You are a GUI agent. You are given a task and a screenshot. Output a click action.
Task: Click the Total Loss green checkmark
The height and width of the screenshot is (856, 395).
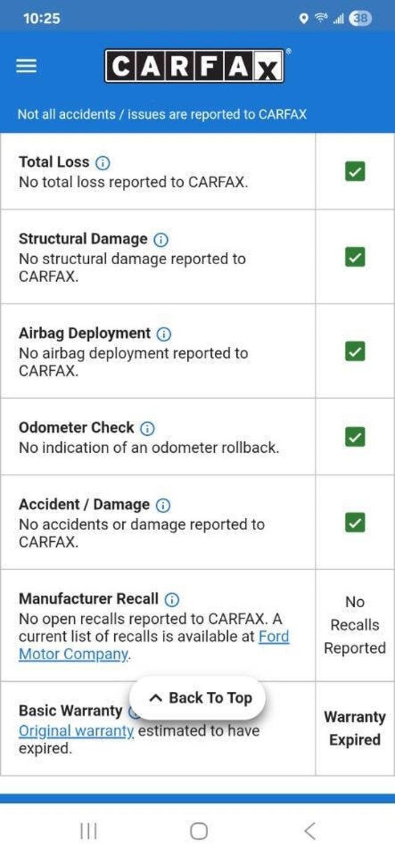coord(354,172)
